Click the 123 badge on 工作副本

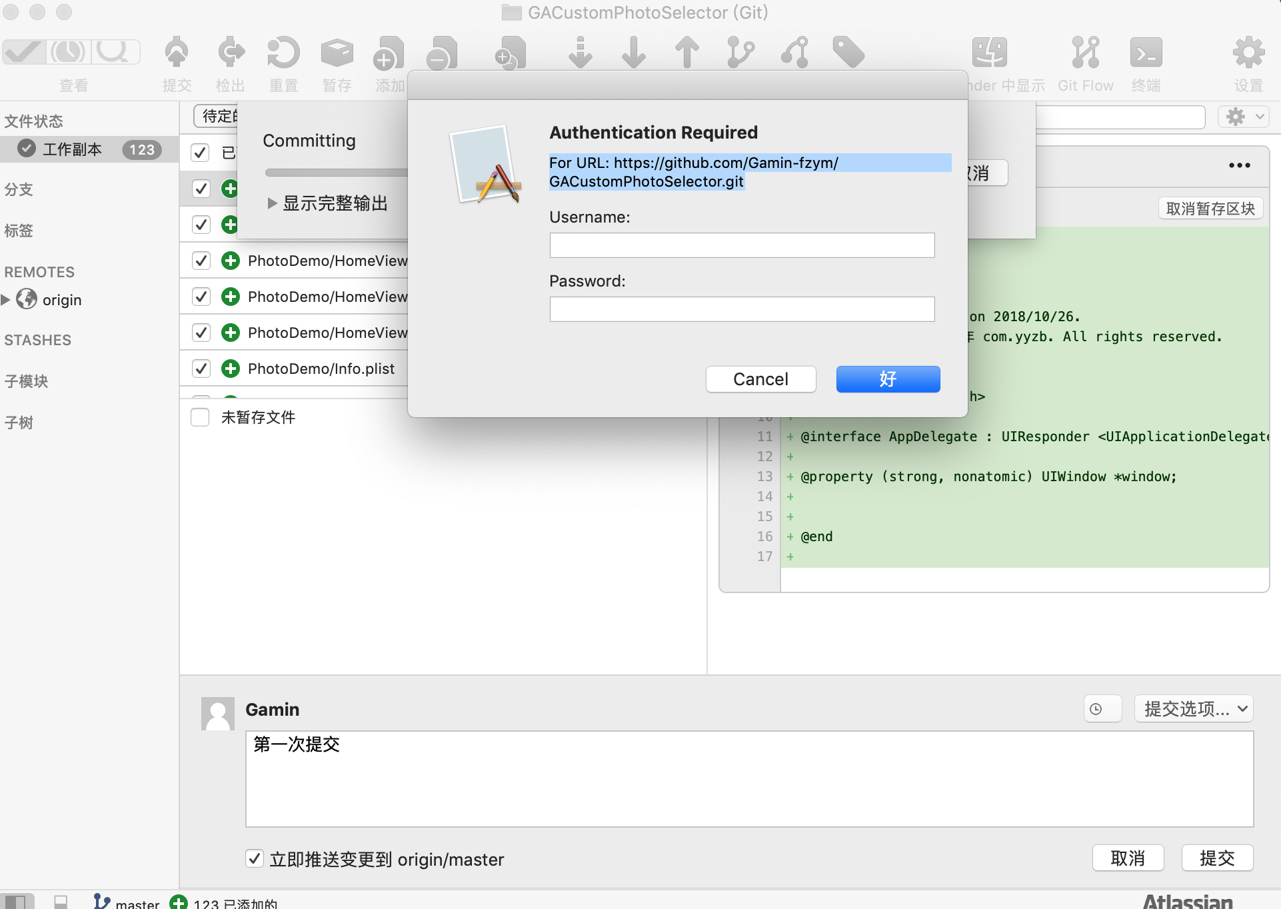[x=141, y=149]
